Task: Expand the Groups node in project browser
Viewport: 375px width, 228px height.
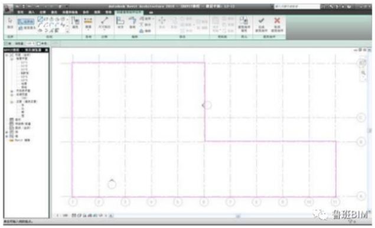Action: click(x=7, y=136)
